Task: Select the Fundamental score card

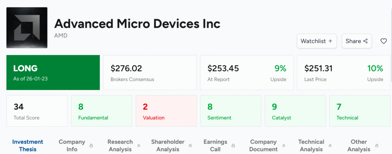Action: pyautogui.click(x=101, y=111)
